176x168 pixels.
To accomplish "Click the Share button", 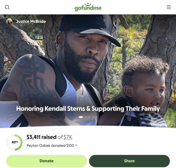I will point(129,161).
